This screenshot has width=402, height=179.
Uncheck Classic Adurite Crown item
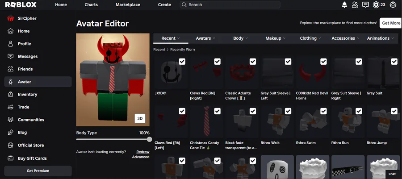[x=252, y=62]
